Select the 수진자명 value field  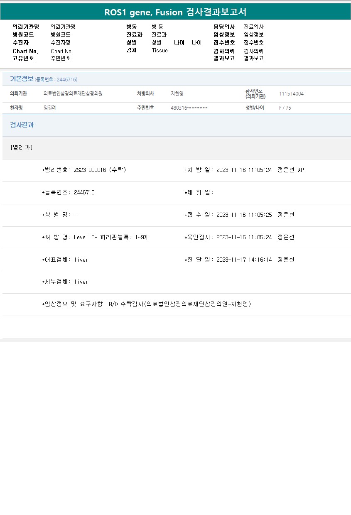point(60,42)
